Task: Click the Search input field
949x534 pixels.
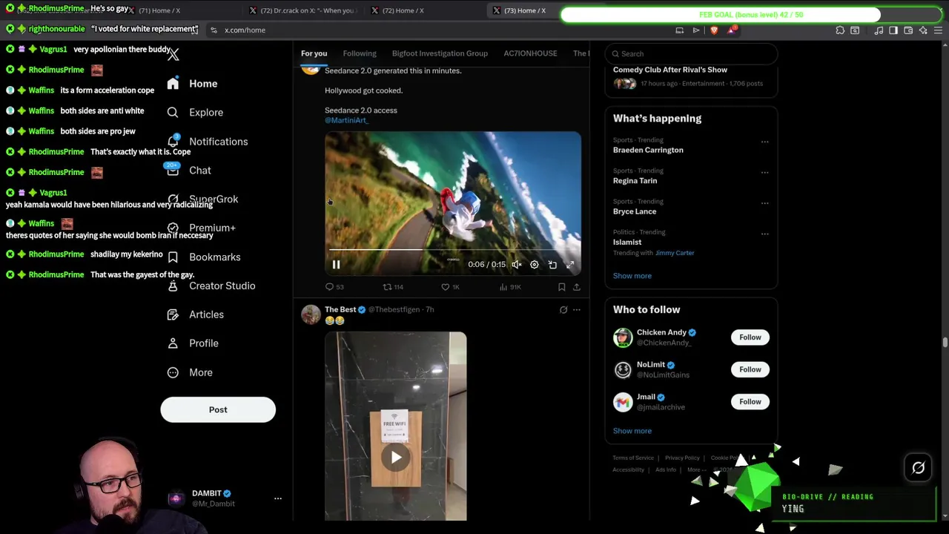Action: pyautogui.click(x=691, y=53)
